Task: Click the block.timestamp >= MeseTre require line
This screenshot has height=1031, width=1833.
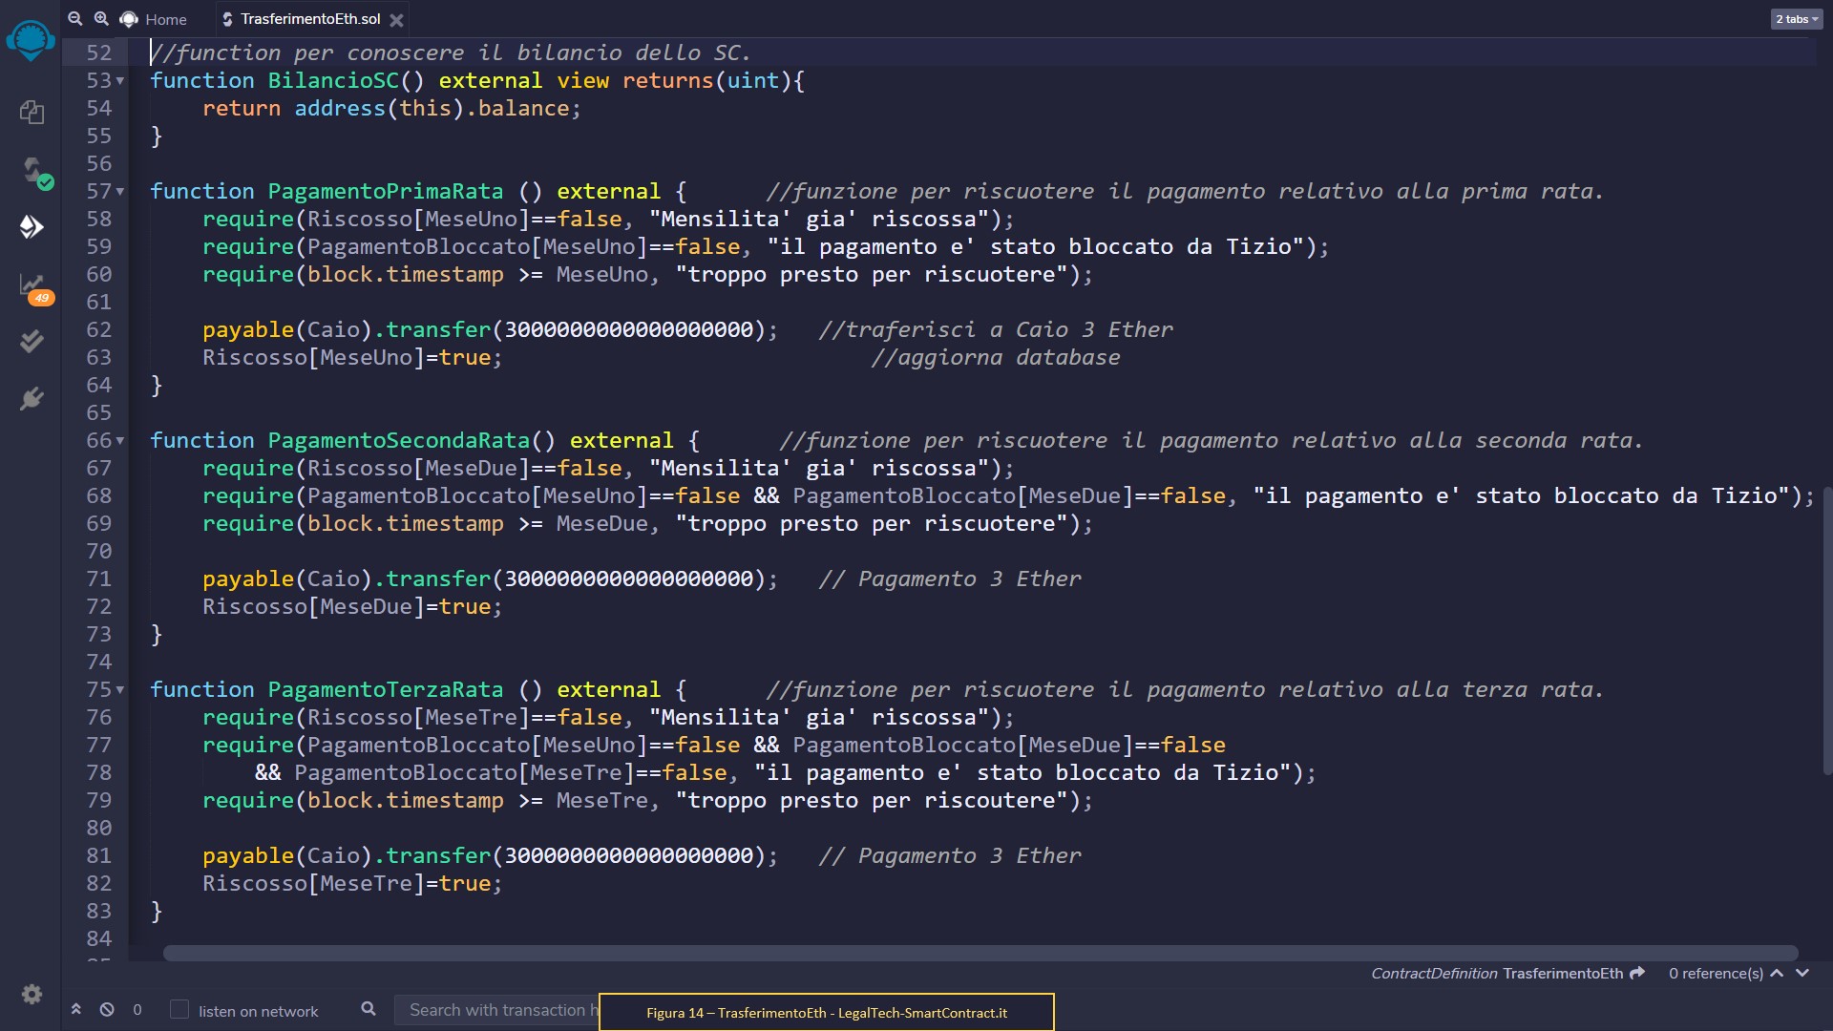Action: (x=647, y=800)
